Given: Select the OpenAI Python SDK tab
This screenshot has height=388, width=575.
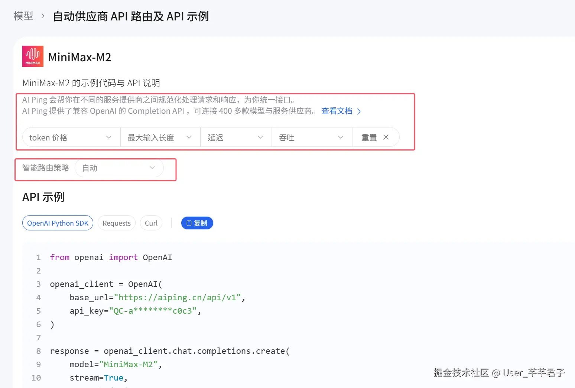Looking at the screenshot, I should click(58, 223).
